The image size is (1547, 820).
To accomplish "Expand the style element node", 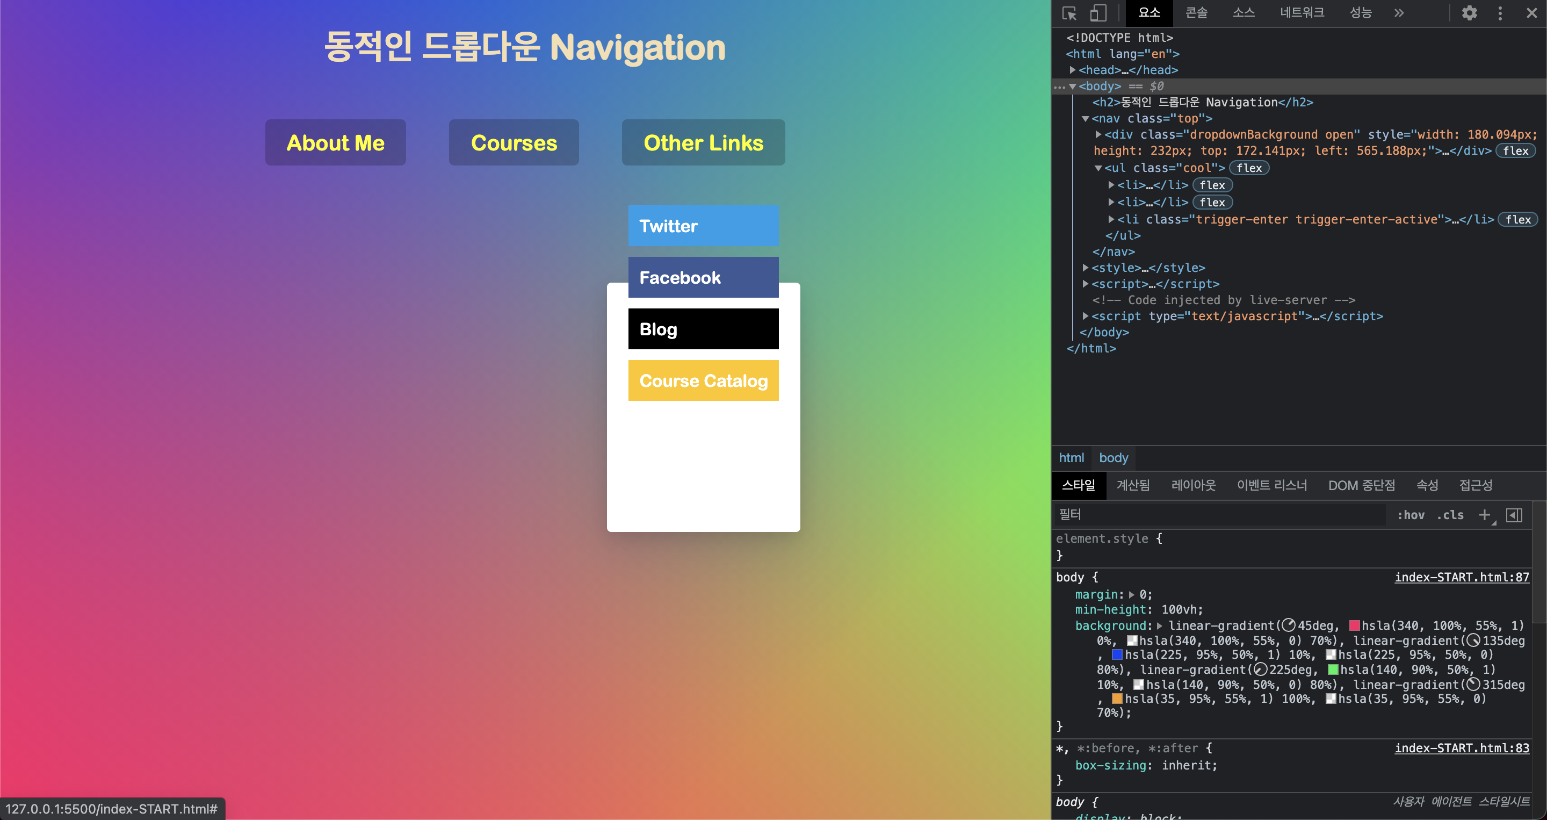I will click(1085, 268).
